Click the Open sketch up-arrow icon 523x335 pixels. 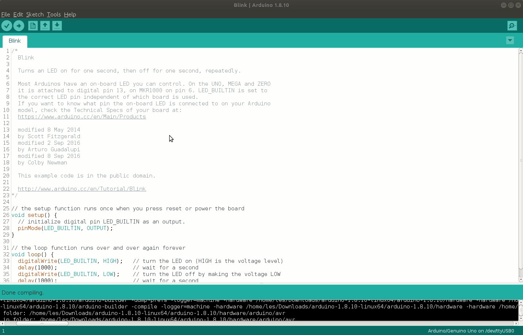pos(45,26)
